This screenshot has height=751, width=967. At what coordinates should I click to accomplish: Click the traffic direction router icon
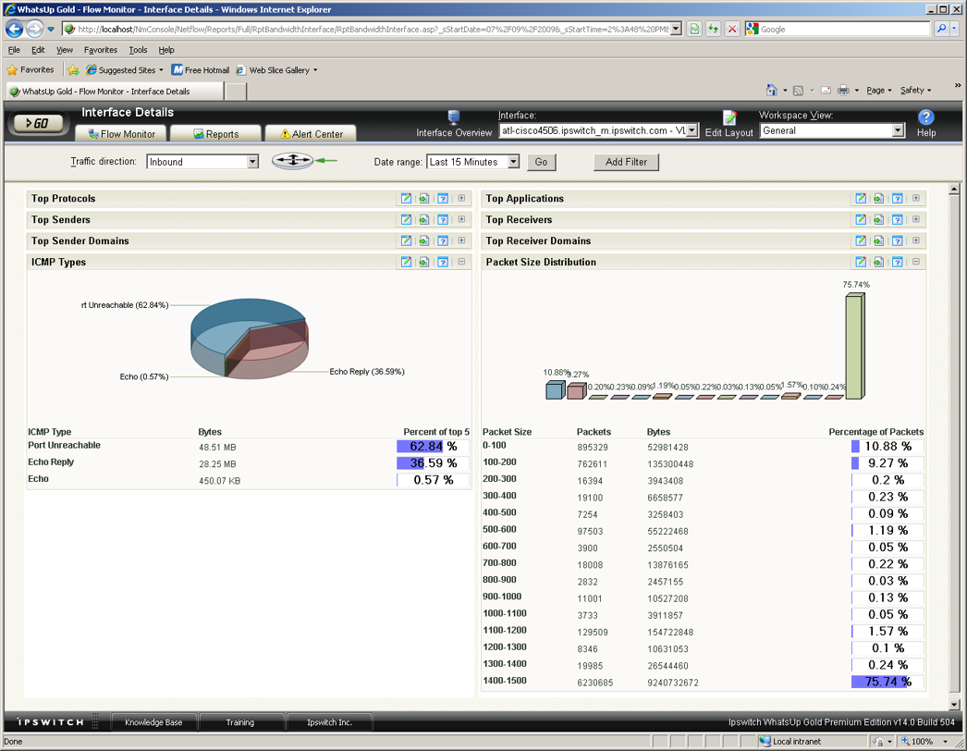[293, 161]
